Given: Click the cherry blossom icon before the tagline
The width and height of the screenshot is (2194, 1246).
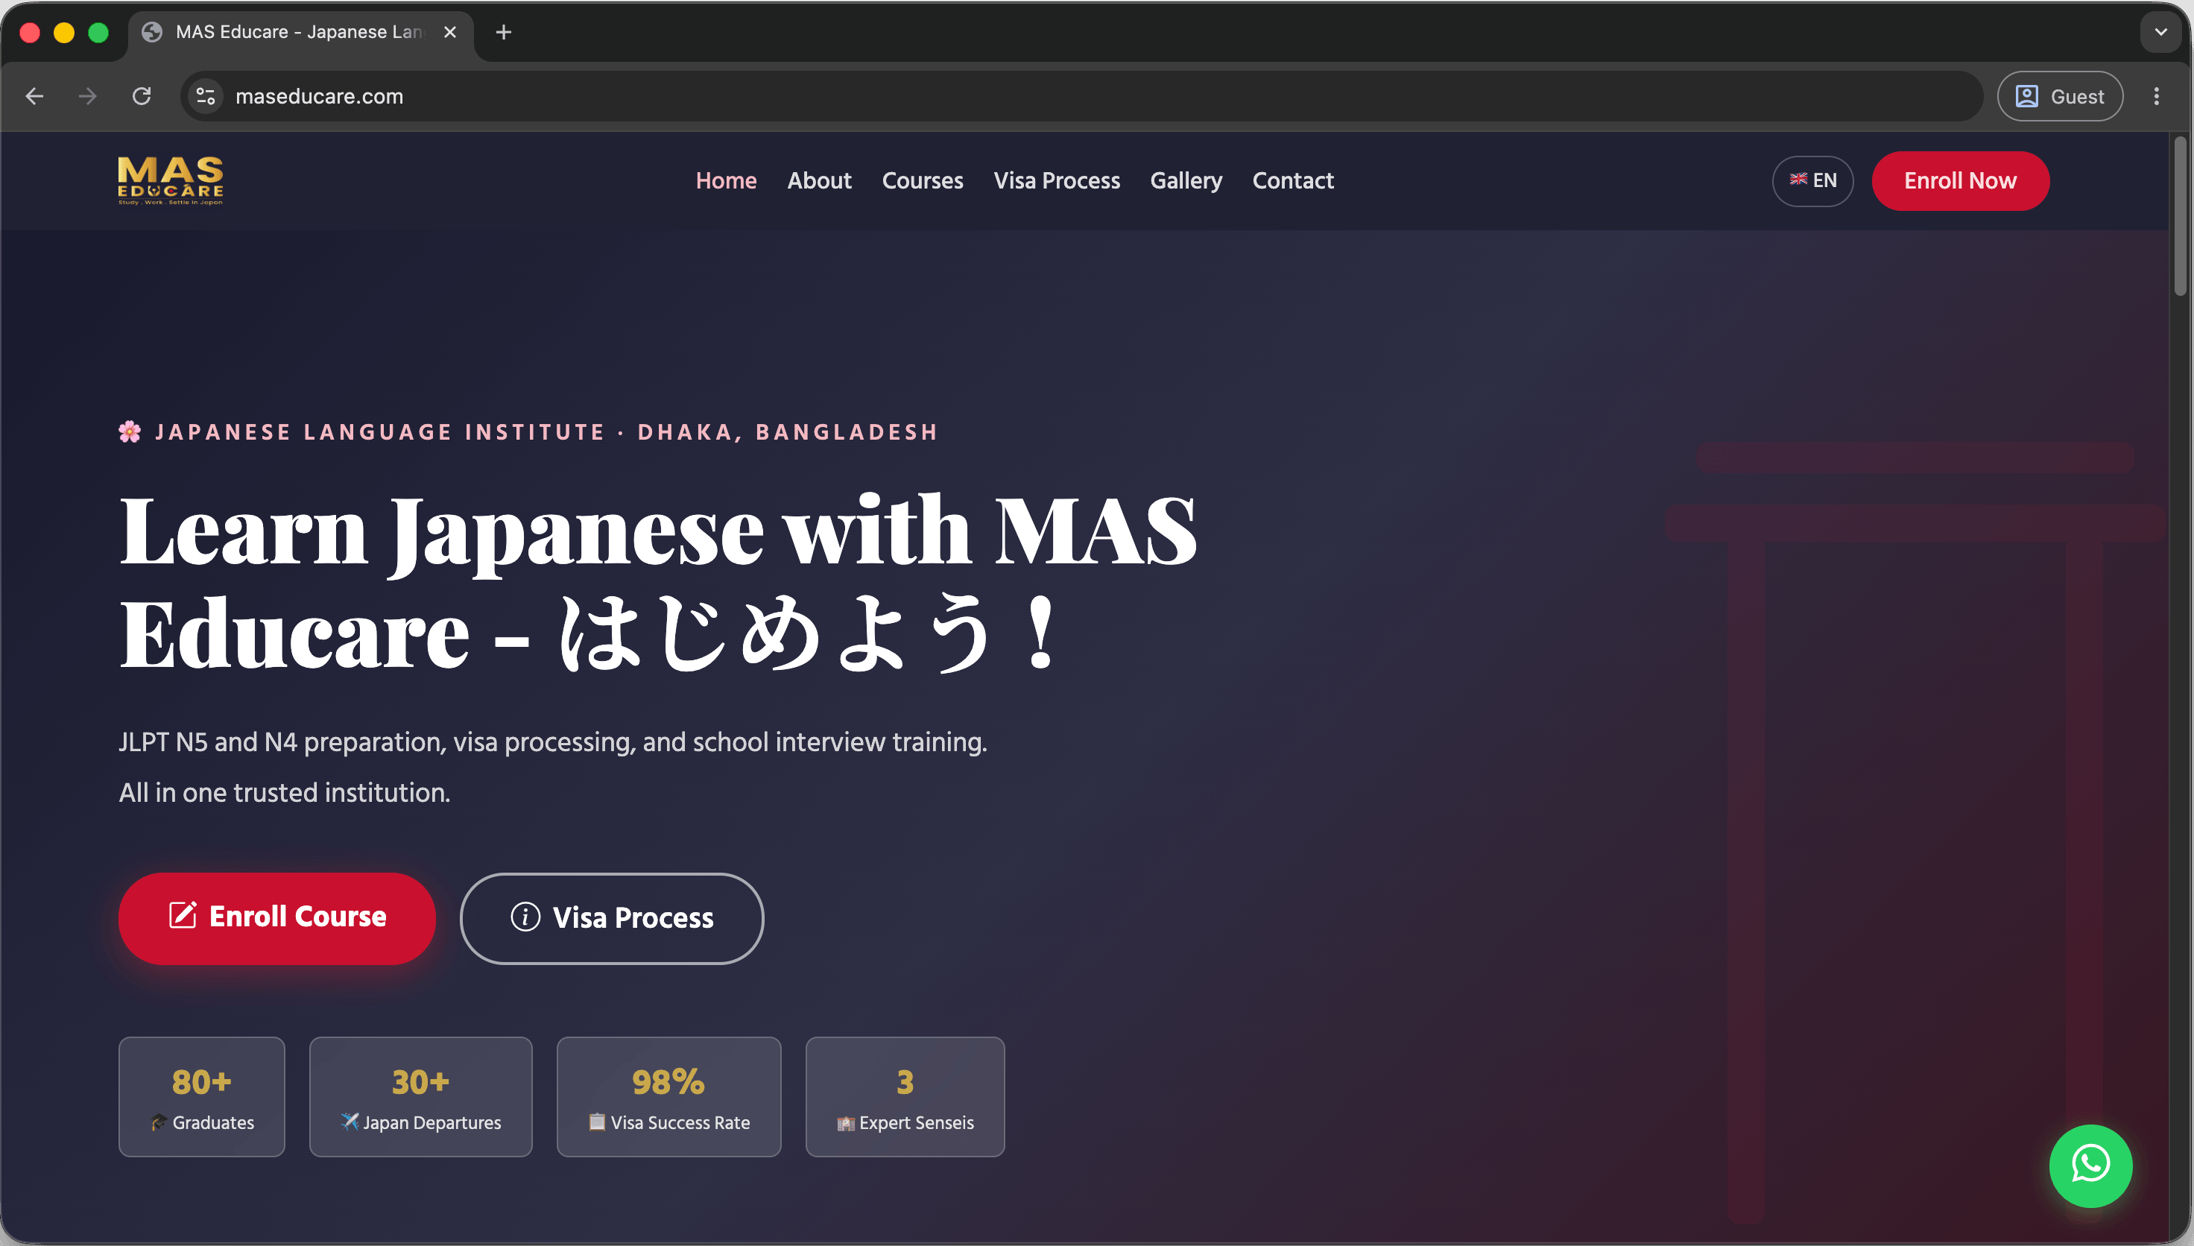Looking at the screenshot, I should [130, 431].
